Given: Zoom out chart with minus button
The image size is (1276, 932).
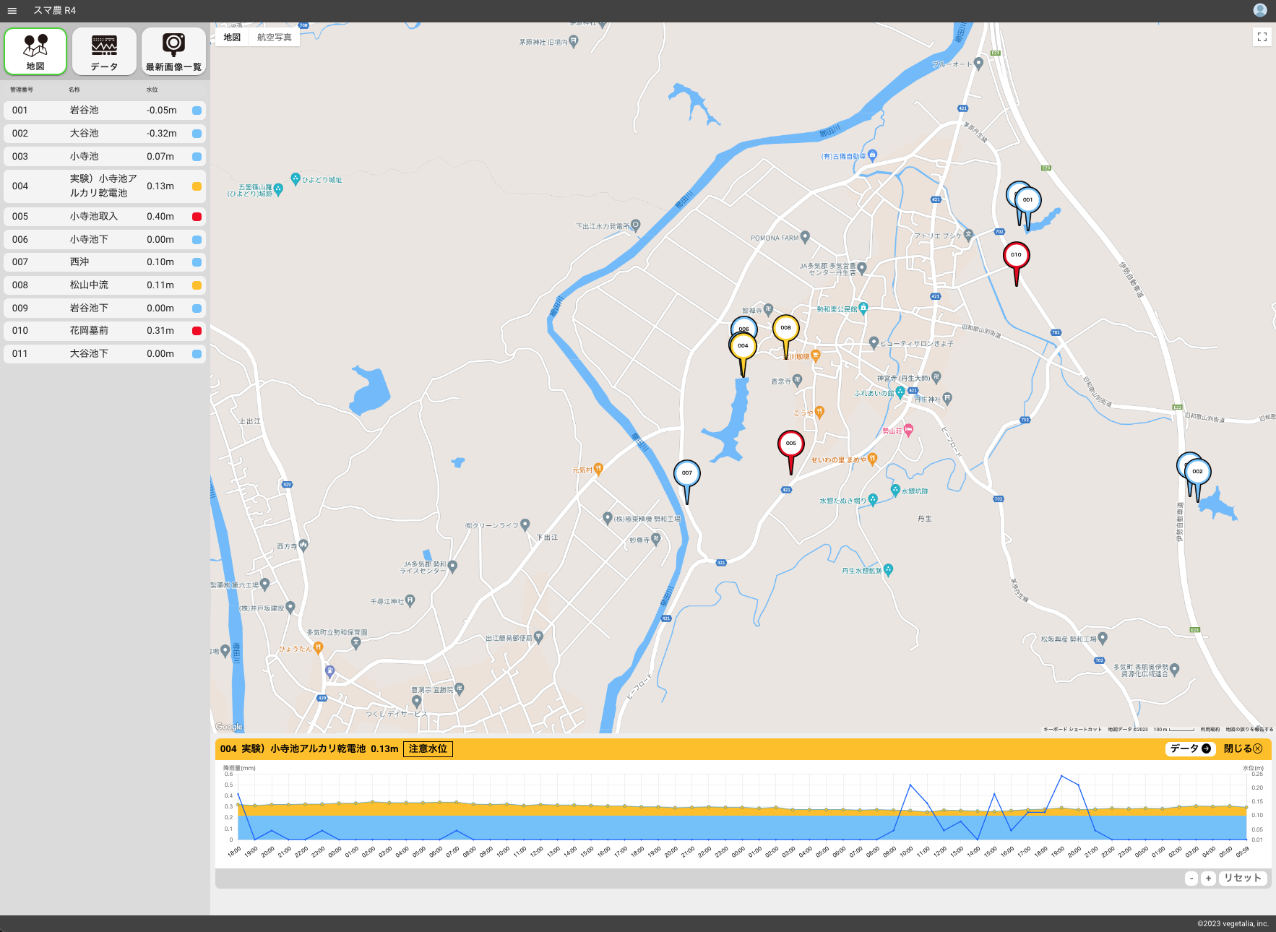Looking at the screenshot, I should coord(1191,879).
